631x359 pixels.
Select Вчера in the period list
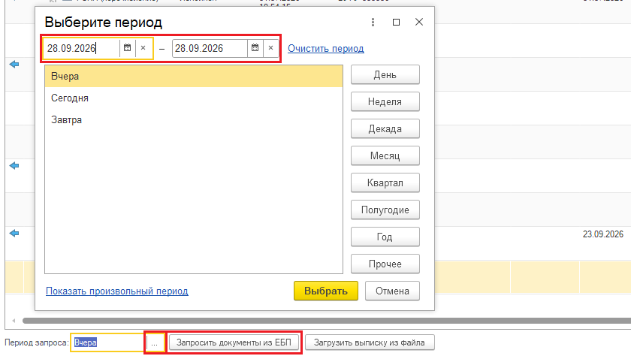tap(194, 77)
